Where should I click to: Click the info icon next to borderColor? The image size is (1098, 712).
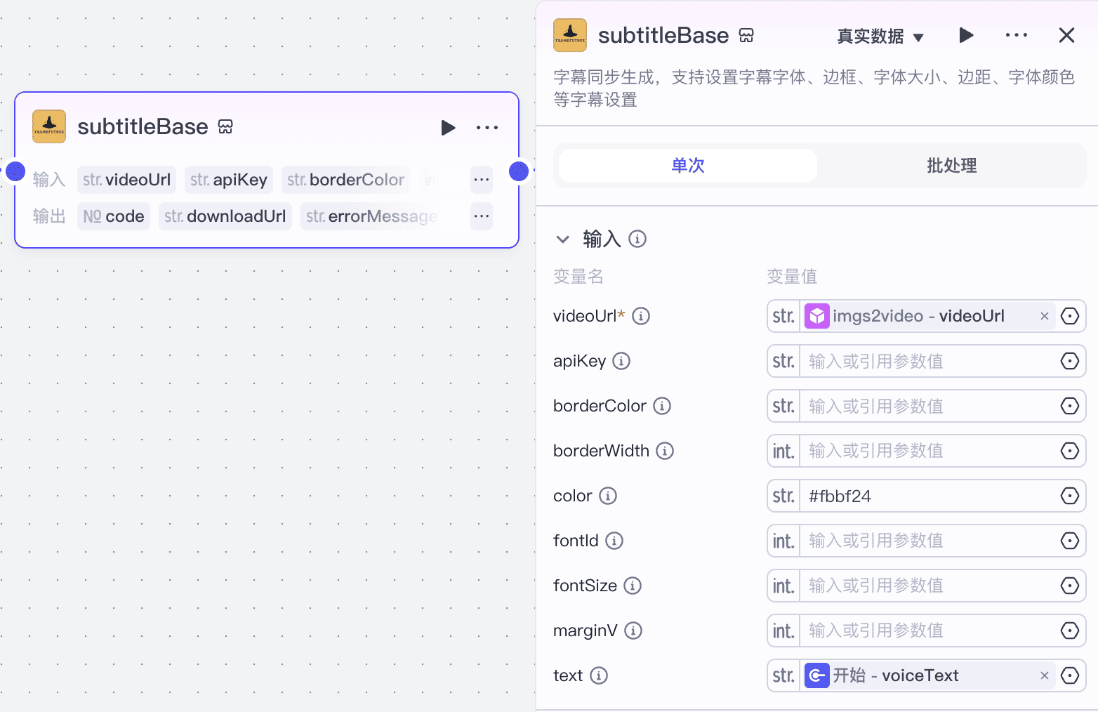(x=662, y=406)
